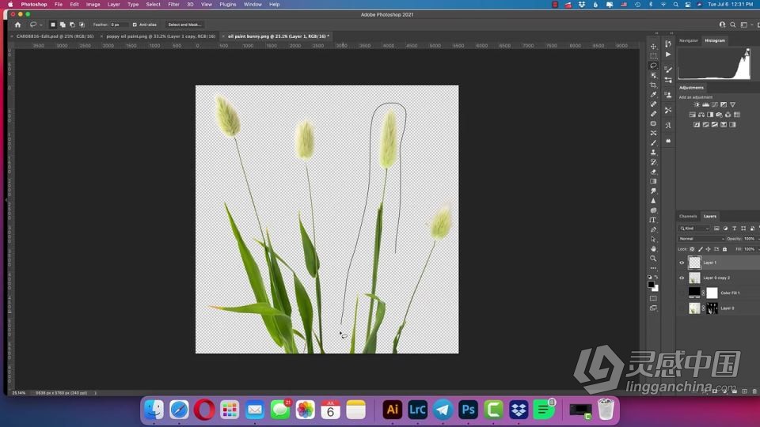Viewport: 760px width, 427px height.
Task: Select the Zoom tool
Action: coord(653,258)
